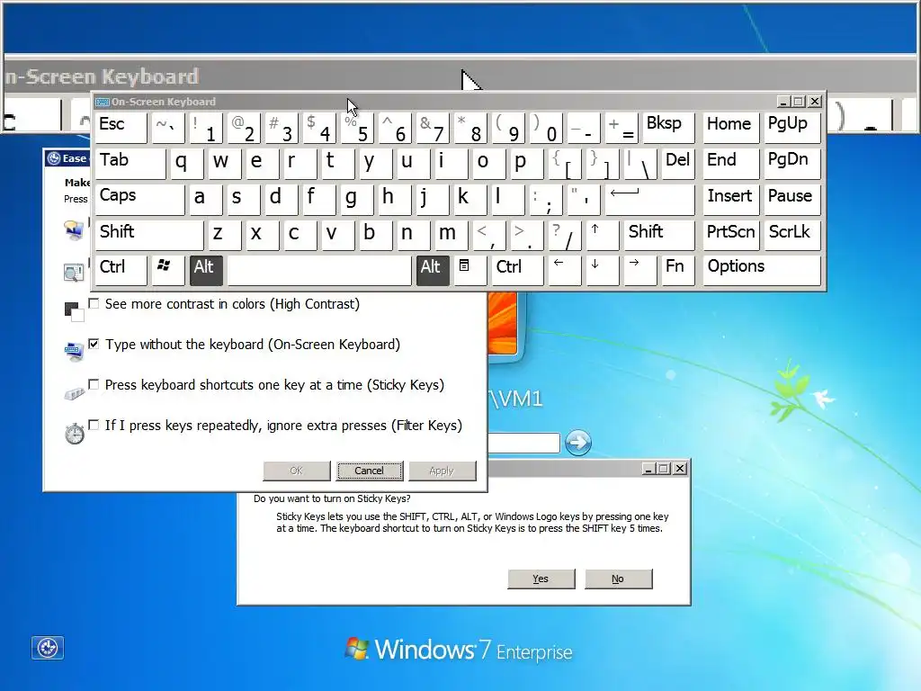Click the Del key
The width and height of the screenshot is (921, 691).
coord(678,164)
